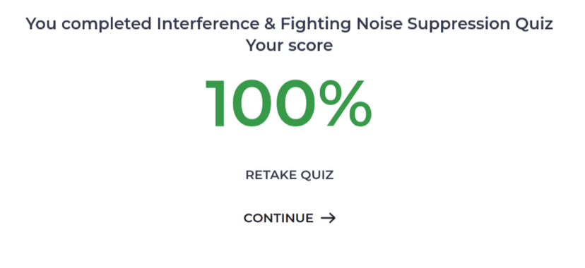This screenshot has height=268, width=585.
Task: Click the word RETAKE
Action: pyautogui.click(x=271, y=175)
